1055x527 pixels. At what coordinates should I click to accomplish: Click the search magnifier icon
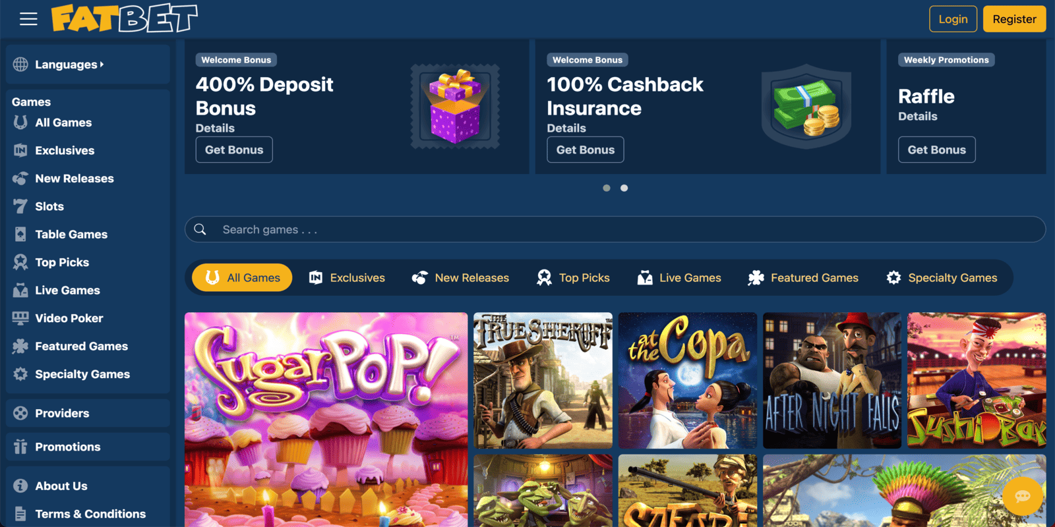pos(200,229)
